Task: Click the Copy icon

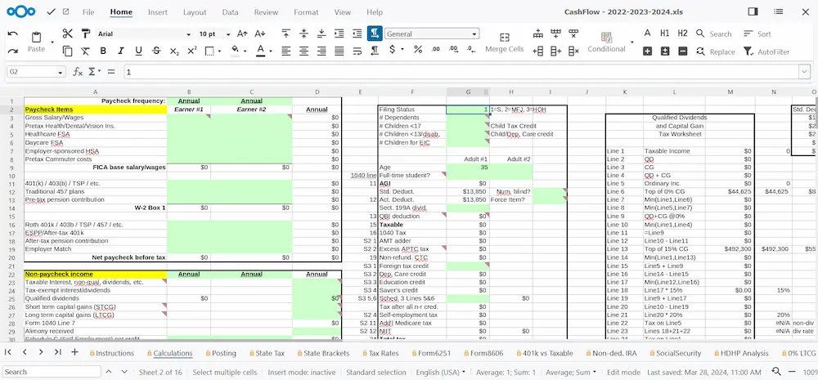Action: point(67,51)
